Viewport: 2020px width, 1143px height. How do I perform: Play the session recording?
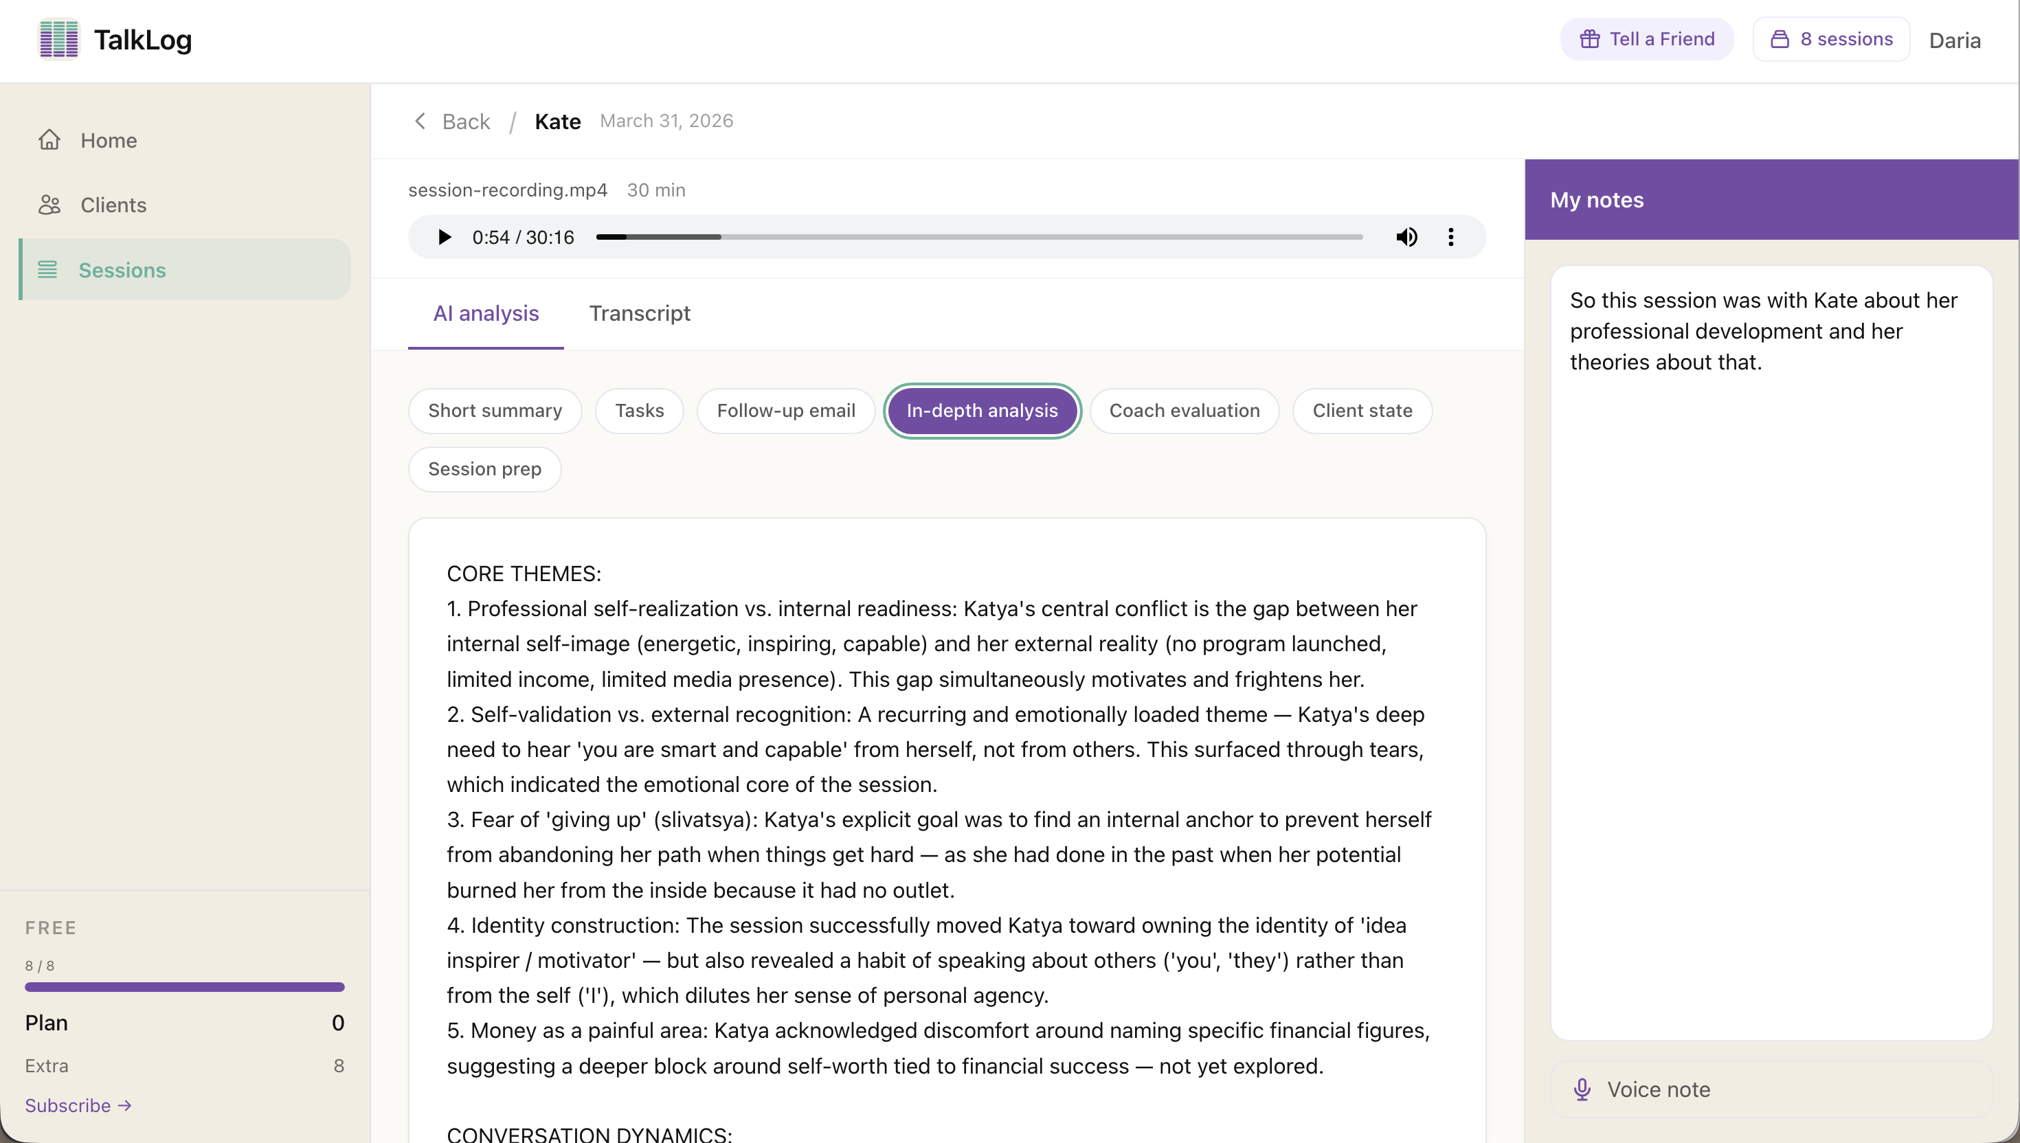click(445, 236)
